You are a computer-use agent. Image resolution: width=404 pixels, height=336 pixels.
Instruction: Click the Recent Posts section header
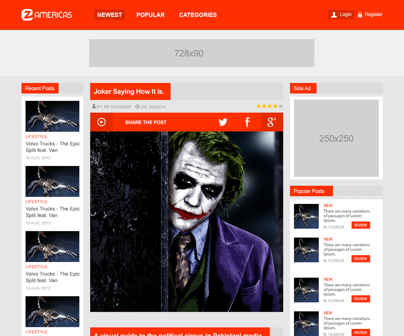coord(40,88)
